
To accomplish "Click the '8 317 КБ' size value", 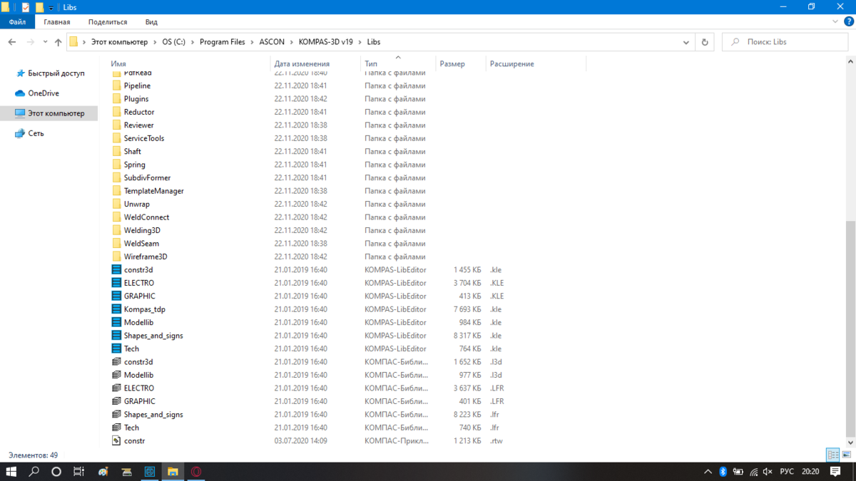I will [x=467, y=336].
